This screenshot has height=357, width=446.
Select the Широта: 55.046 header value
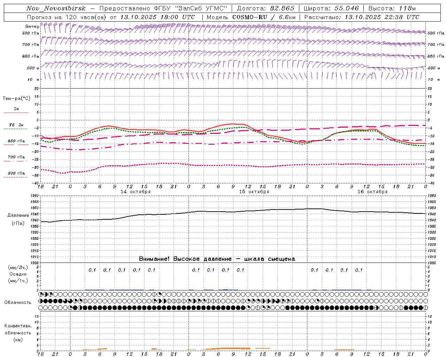click(x=331, y=8)
